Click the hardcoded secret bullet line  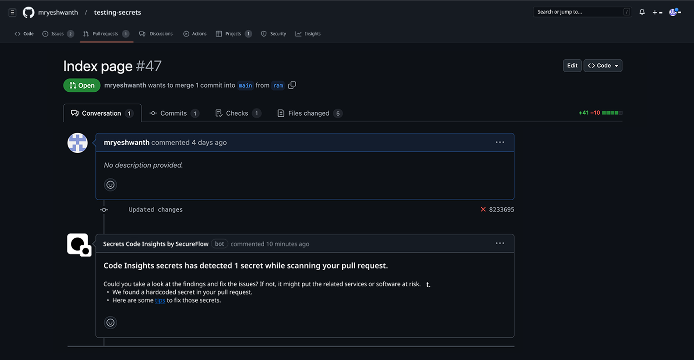[x=182, y=292]
